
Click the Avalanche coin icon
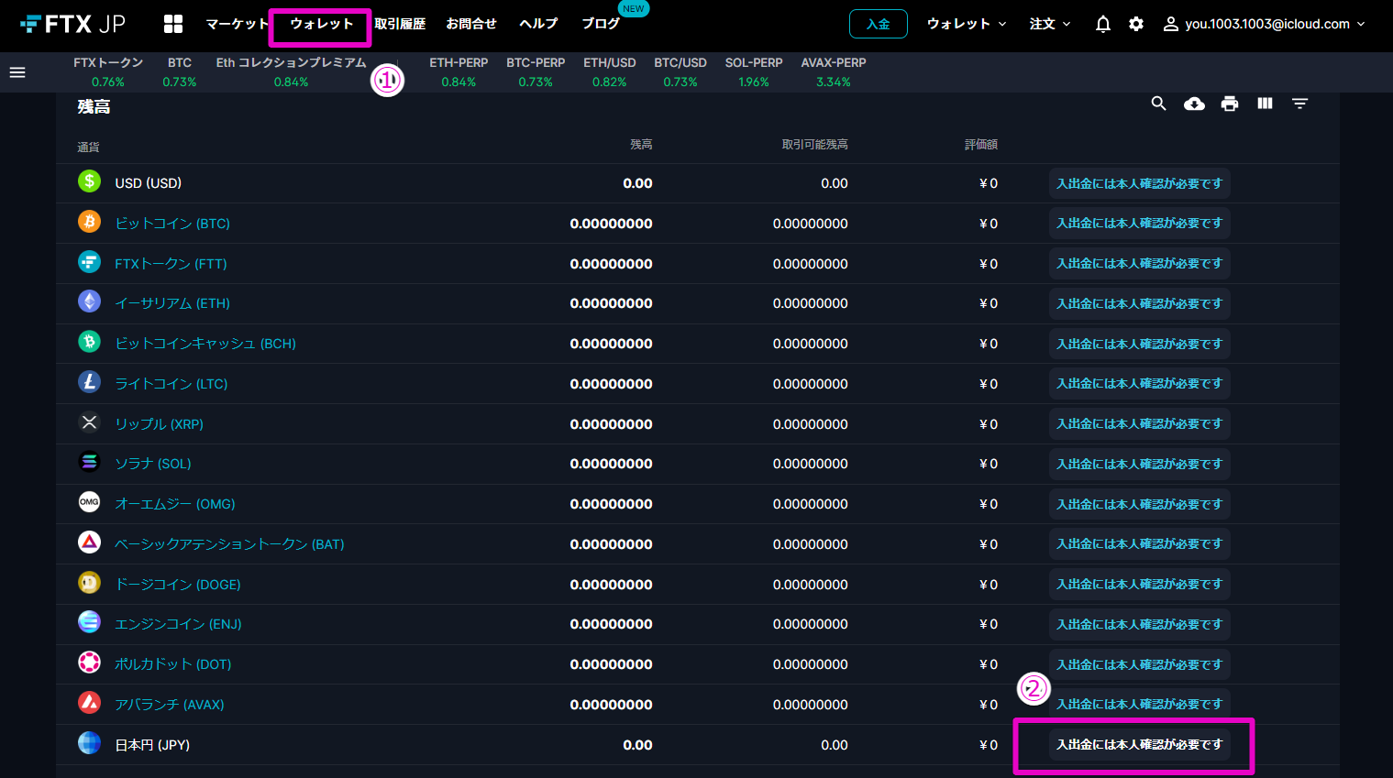coord(89,703)
